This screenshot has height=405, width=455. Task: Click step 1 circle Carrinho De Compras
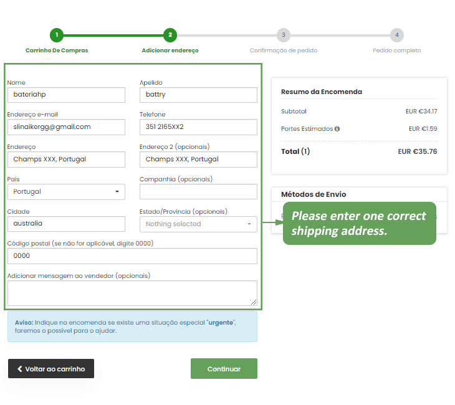[x=57, y=35]
